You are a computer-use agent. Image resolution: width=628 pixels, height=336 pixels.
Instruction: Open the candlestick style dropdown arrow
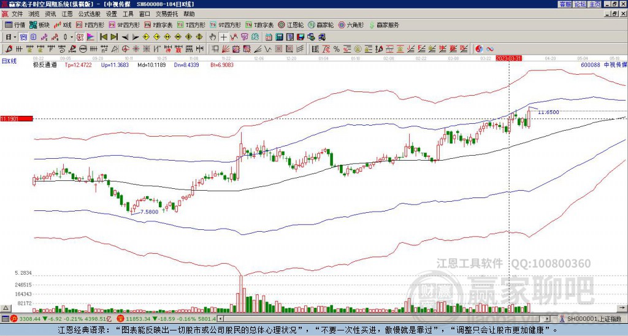(72, 37)
